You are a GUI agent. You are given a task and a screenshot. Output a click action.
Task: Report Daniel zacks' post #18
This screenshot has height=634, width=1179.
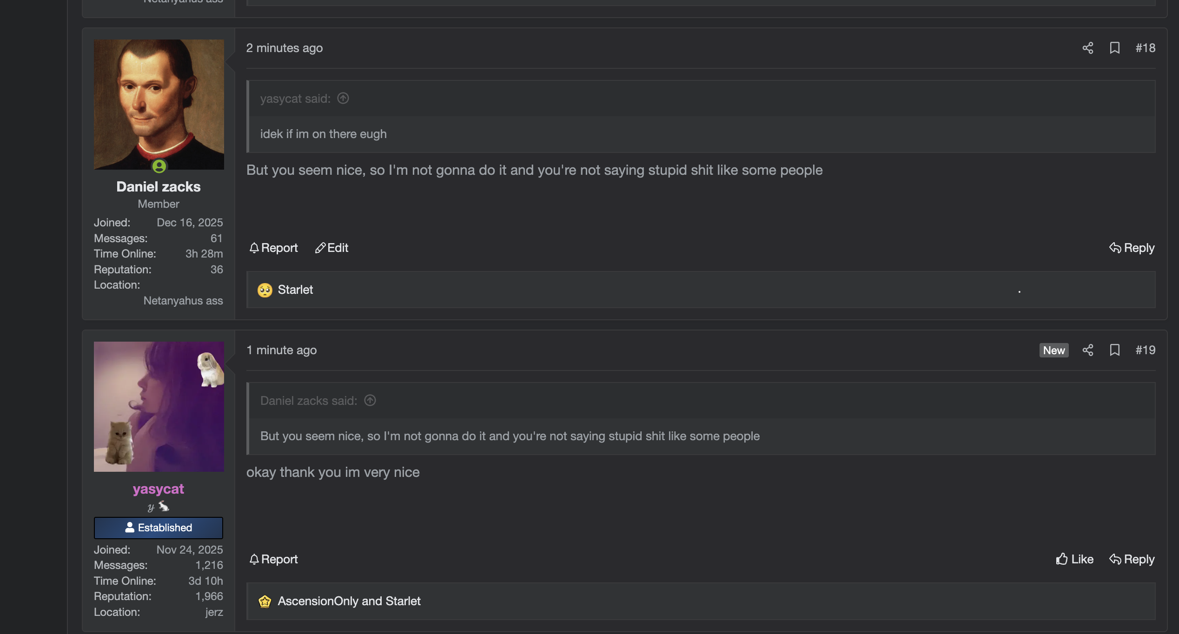[x=273, y=248]
